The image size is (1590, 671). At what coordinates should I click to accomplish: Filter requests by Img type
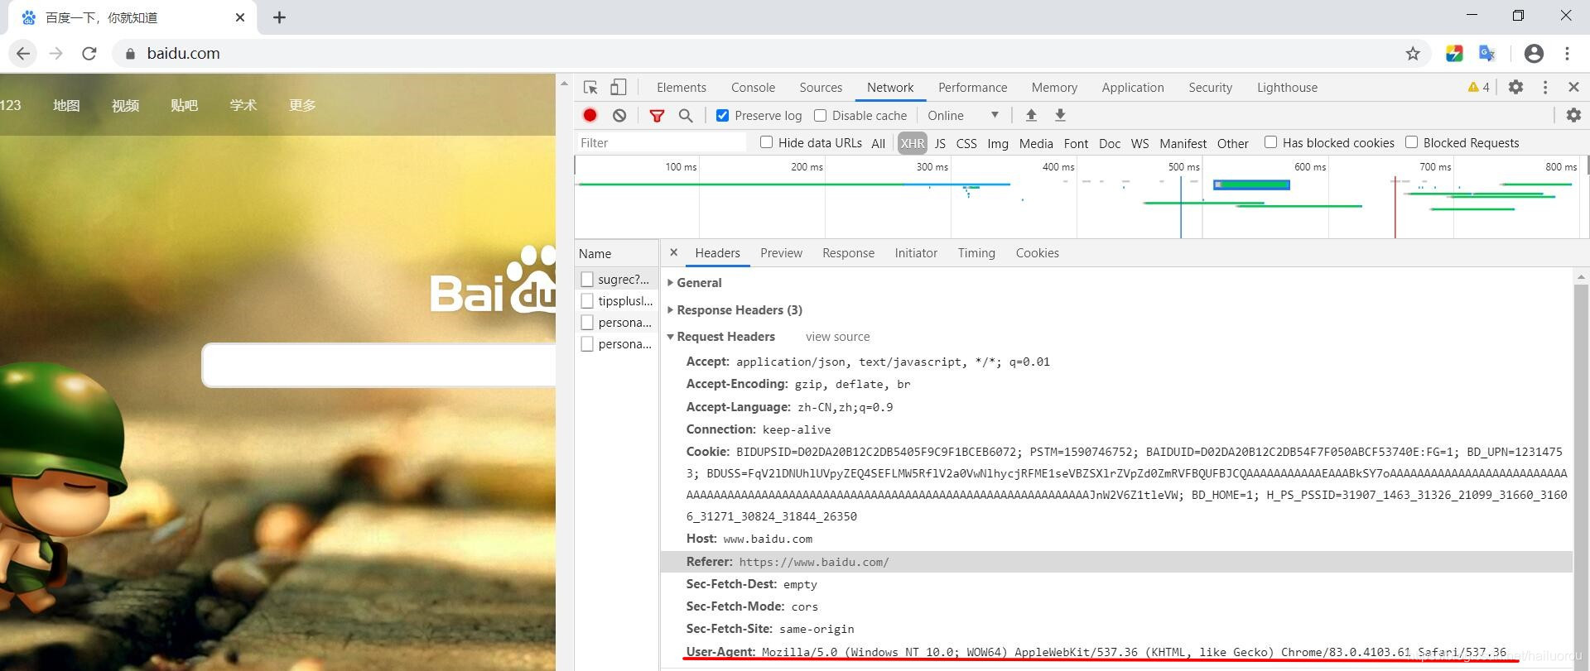click(x=998, y=143)
